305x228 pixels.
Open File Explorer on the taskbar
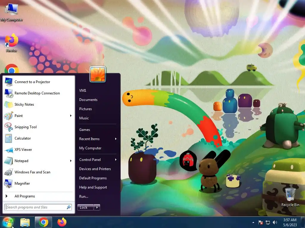coord(25,222)
